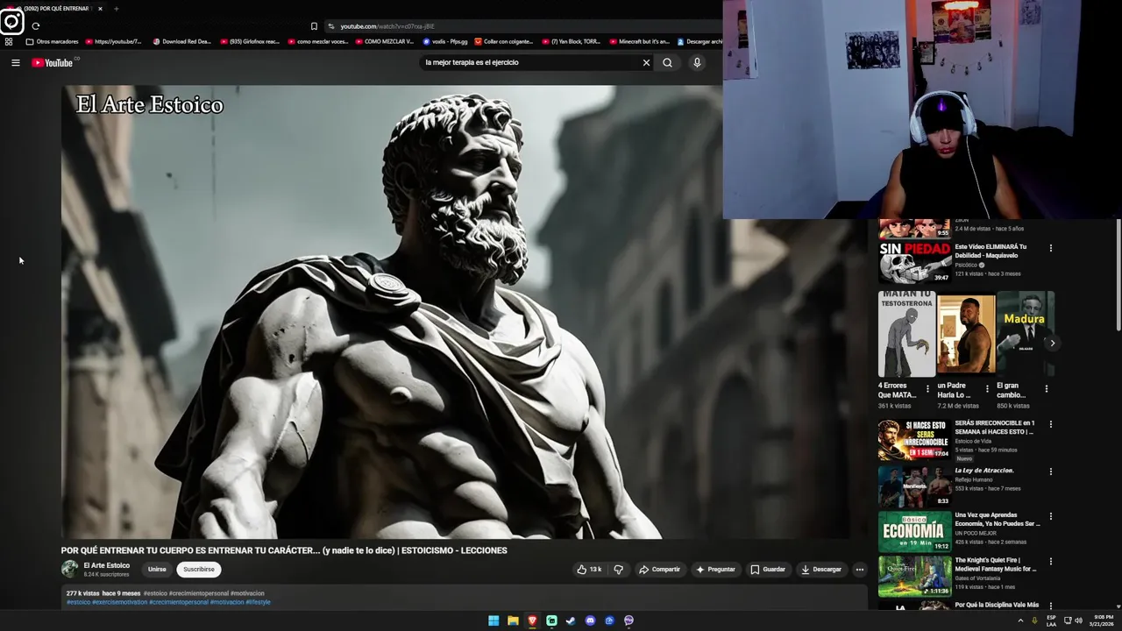Viewport: 1122px width, 631px height.
Task: Click the Preguntar button
Action: coord(715,569)
